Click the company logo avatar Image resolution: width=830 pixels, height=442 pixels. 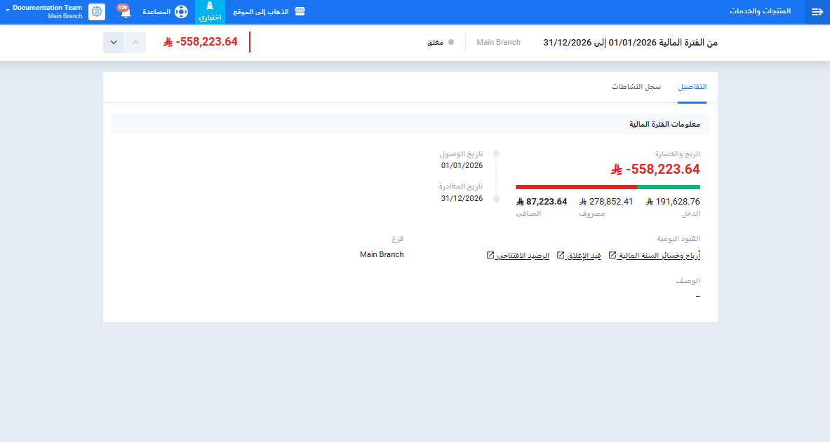click(x=97, y=12)
